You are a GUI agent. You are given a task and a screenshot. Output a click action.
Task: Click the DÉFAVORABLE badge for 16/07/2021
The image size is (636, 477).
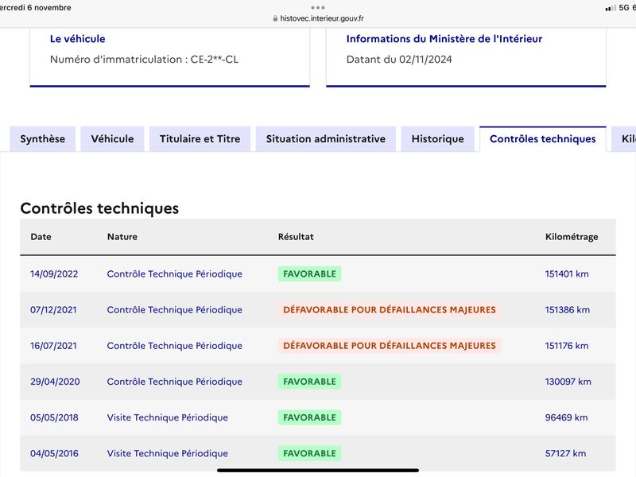[x=390, y=346]
